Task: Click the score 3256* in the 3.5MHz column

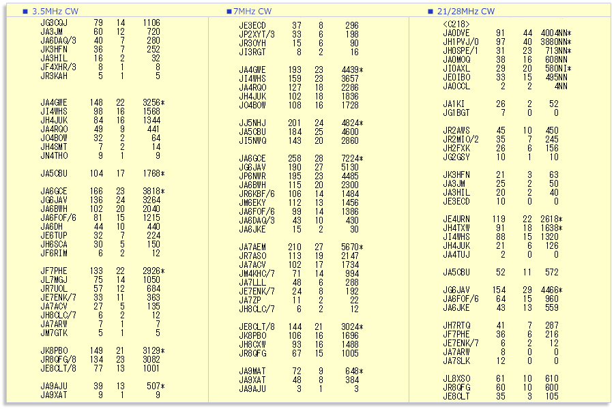Action: [153, 102]
